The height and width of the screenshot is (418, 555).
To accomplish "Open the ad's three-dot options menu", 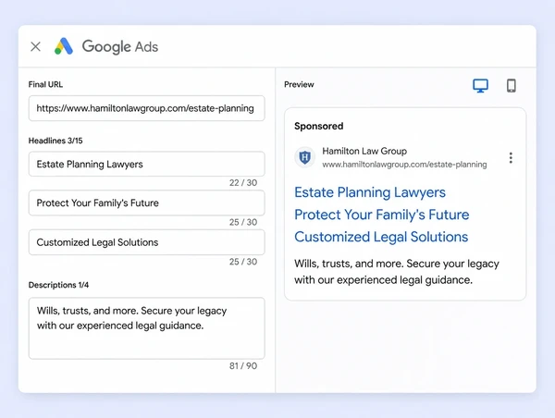I will [511, 157].
